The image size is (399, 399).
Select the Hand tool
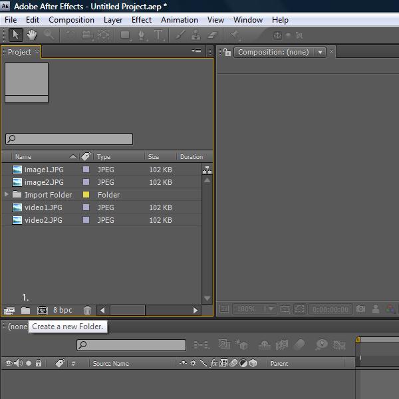pos(32,35)
